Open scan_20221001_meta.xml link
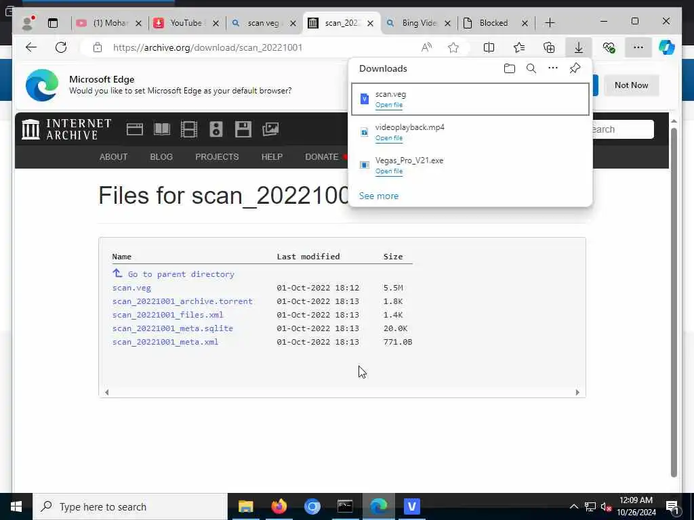This screenshot has width=694, height=520. 165,342
